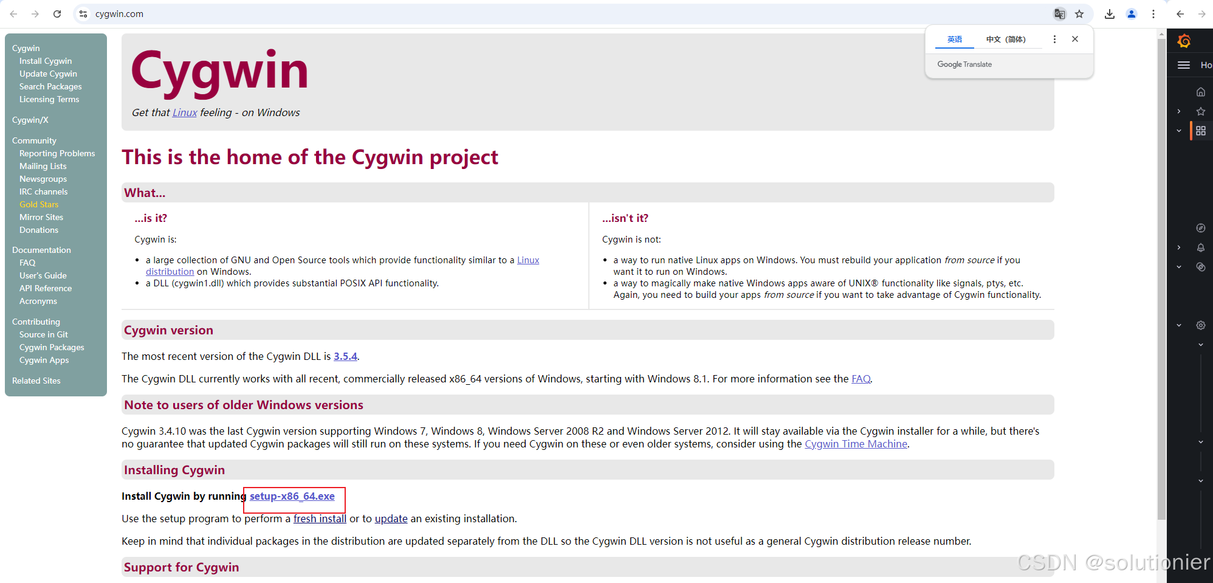
Task: Open Acronyms in sidebar
Action: point(38,301)
